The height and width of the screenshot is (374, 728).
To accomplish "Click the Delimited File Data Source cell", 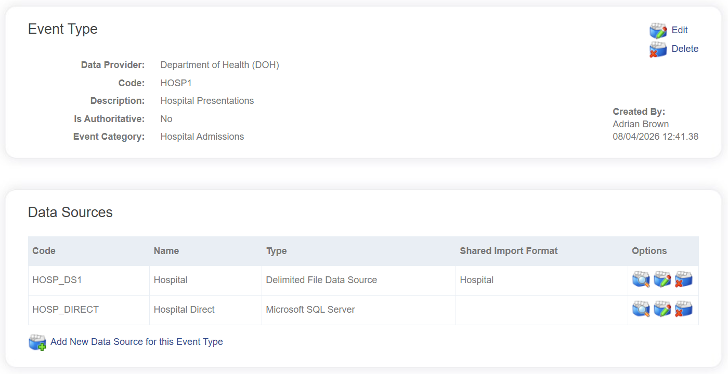I will click(x=321, y=280).
